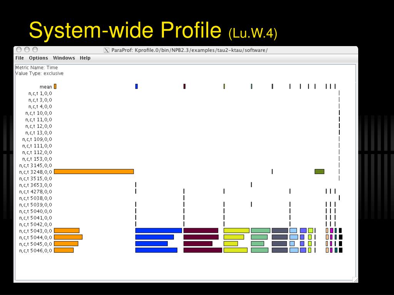Click the olive green bar for 3248
394x295 pixels.
(x=319, y=172)
